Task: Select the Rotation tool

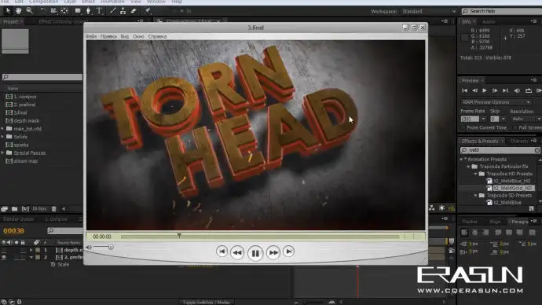Action: (43, 11)
